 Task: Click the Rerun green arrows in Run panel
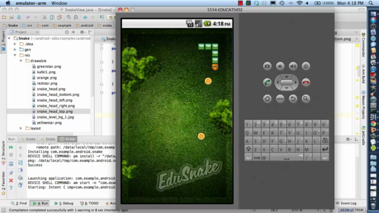pyautogui.click(x=11, y=147)
